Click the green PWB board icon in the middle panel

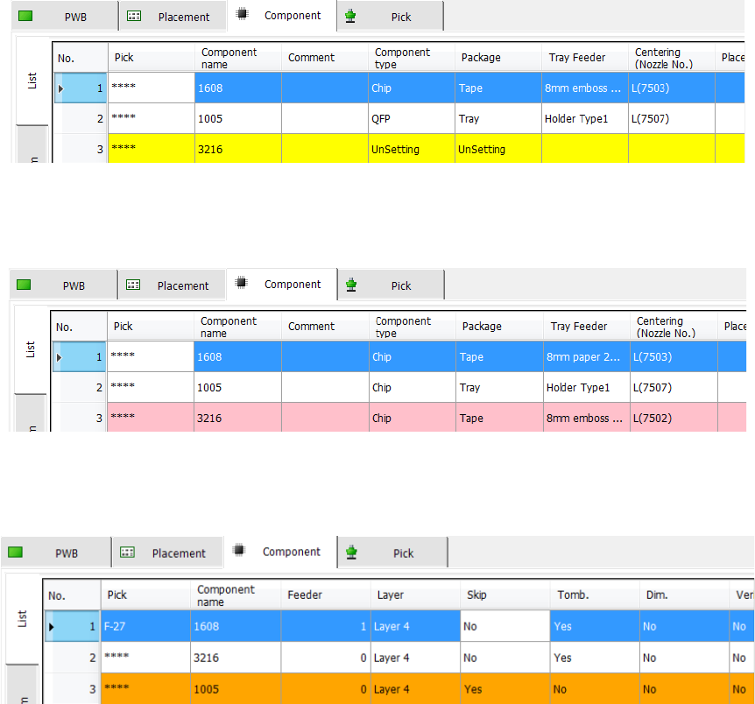24,285
